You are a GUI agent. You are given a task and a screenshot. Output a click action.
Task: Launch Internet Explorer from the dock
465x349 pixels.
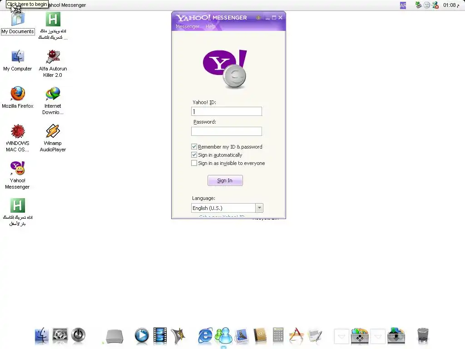coord(205,336)
